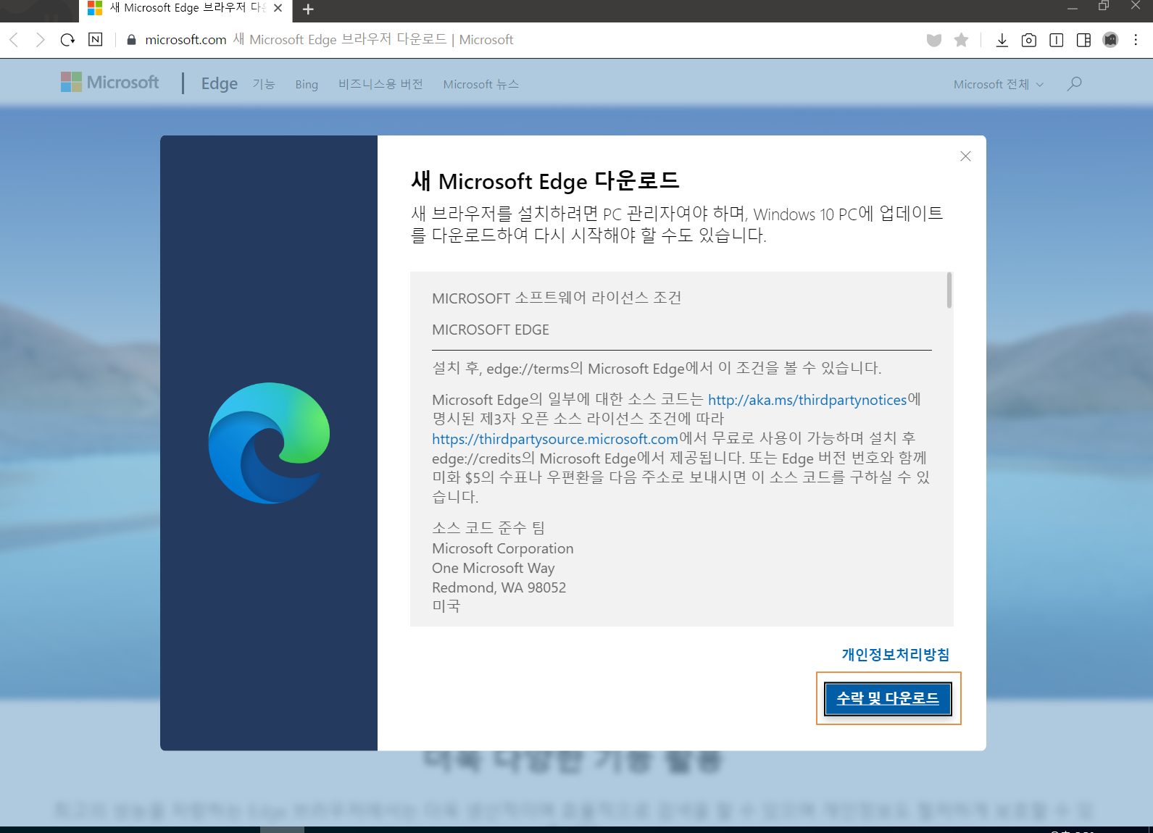The height and width of the screenshot is (833, 1153).
Task: Click the 수락 및 다운로드 button
Action: pyautogui.click(x=888, y=698)
